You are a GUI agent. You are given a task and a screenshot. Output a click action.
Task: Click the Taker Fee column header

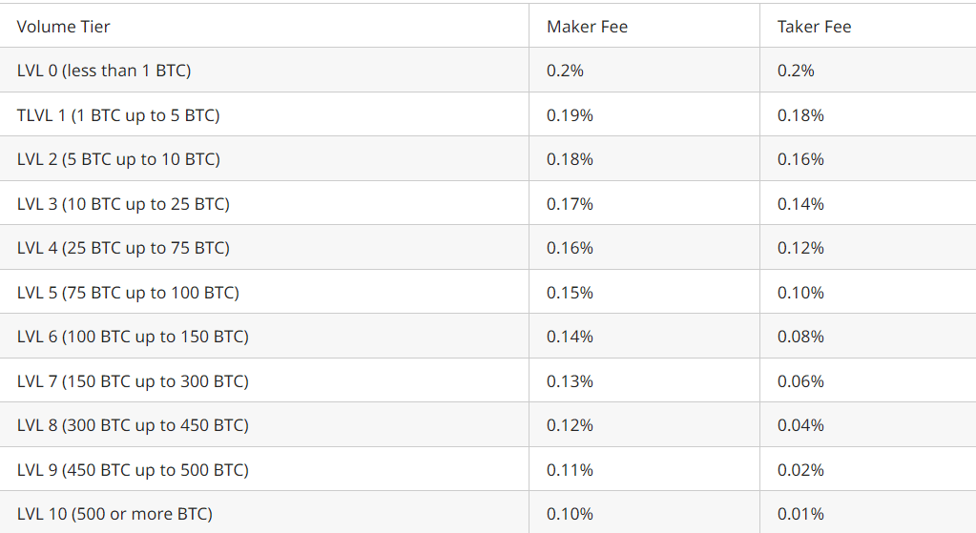point(814,27)
